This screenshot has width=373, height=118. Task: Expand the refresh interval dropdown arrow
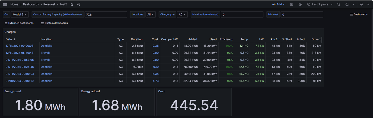[x=354, y=4]
